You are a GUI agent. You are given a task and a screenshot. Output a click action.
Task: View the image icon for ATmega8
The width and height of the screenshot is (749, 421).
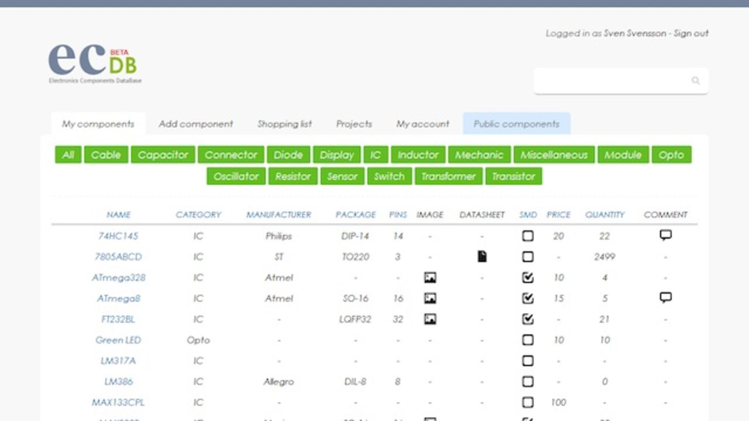coord(430,298)
